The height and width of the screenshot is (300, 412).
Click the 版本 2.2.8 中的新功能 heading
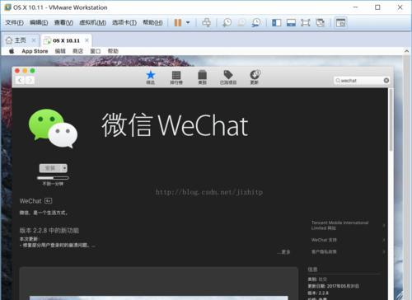(49, 230)
